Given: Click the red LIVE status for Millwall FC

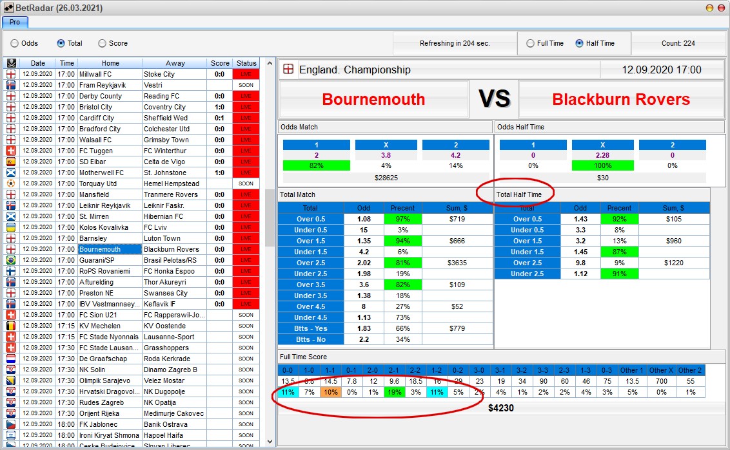Looking at the screenshot, I should click(x=246, y=74).
